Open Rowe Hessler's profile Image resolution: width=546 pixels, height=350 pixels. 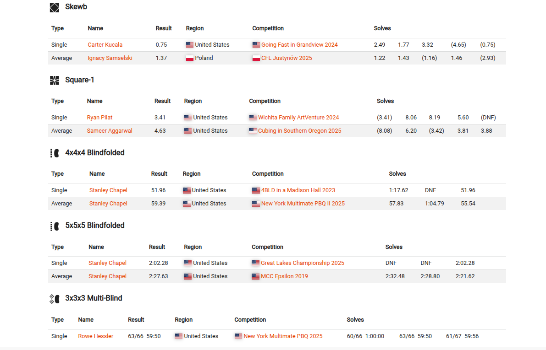[96, 336]
